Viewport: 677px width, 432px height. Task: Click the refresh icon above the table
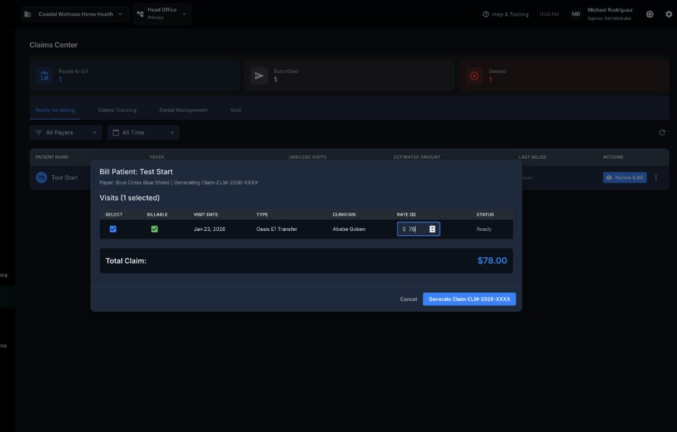coord(662,132)
